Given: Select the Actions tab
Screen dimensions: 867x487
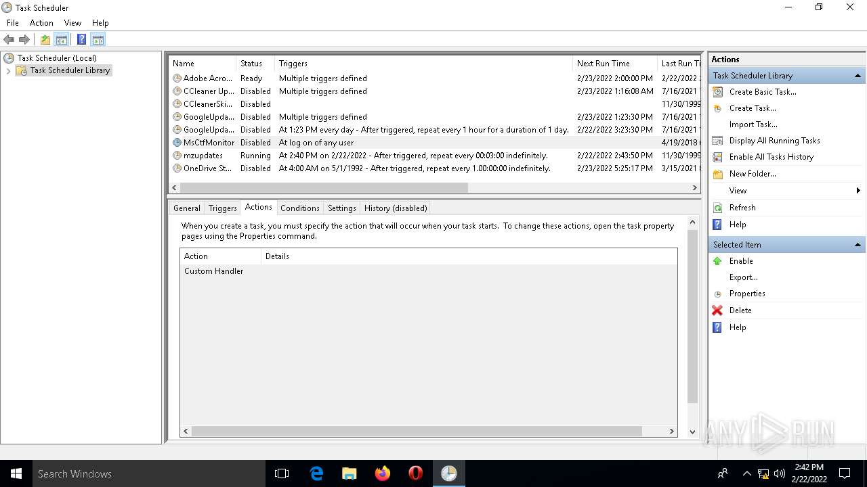Looking at the screenshot, I should [x=259, y=207].
